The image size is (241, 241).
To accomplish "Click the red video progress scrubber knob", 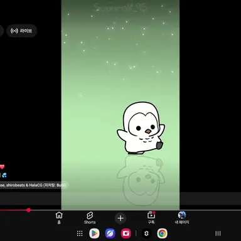I will coord(29,210).
